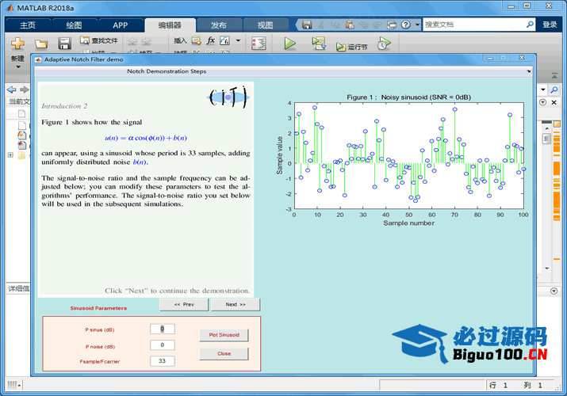Click the search magnifier in 搜索文档 box
This screenshot has width=567, height=396.
(530, 25)
